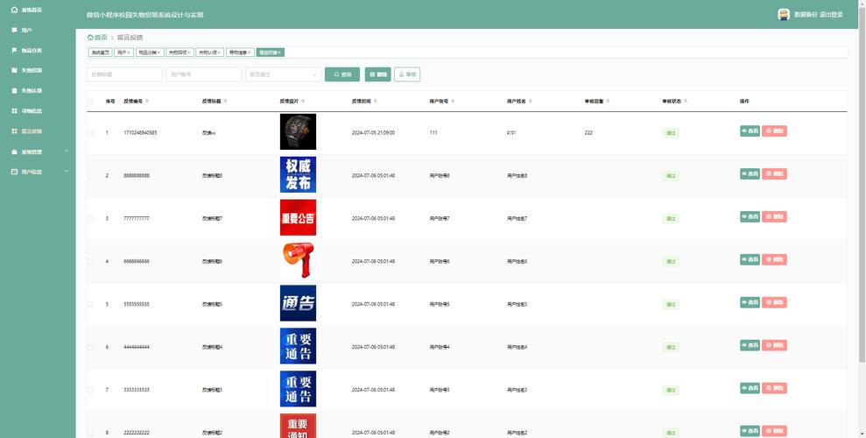The width and height of the screenshot is (866, 438).
Task: Click the flag icon for 物品分类
Action: pyautogui.click(x=14, y=50)
